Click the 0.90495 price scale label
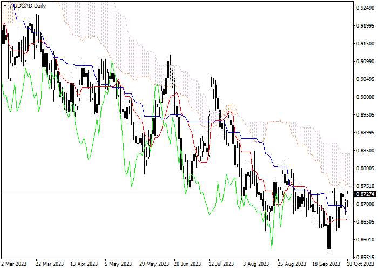The height and width of the screenshot is (270, 378). coord(364,79)
